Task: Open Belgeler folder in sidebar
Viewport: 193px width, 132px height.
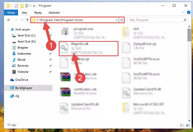Action: click(x=23, y=48)
